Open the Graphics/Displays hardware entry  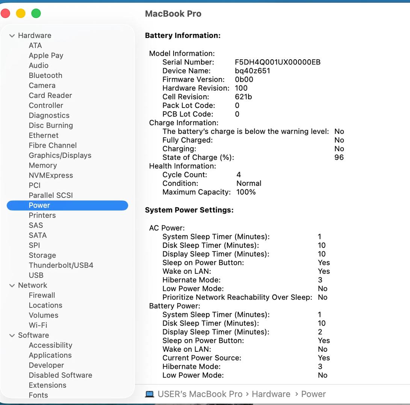click(x=60, y=155)
